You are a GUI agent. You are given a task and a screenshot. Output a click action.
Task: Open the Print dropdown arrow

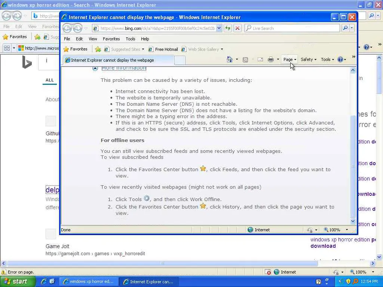click(278, 59)
